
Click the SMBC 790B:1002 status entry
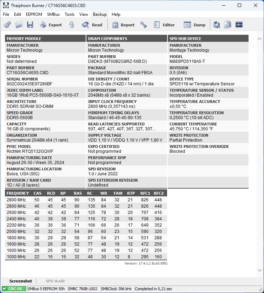[83, 289]
